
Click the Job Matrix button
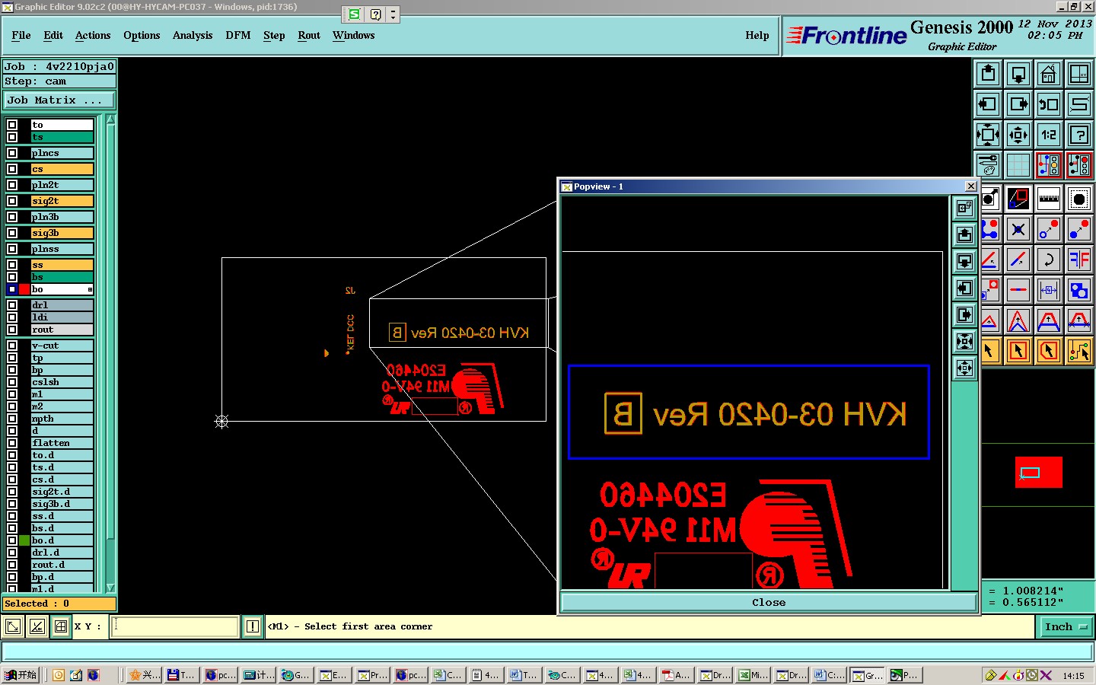[x=59, y=100]
